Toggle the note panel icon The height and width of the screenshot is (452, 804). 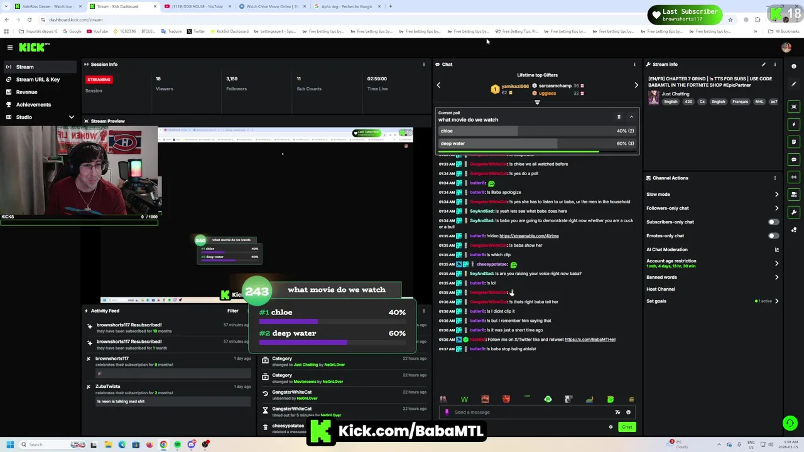[794, 141]
